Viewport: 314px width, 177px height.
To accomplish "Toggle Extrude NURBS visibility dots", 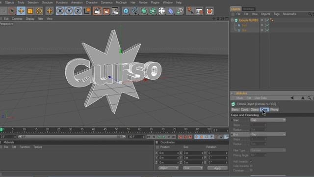I will click(x=265, y=20).
